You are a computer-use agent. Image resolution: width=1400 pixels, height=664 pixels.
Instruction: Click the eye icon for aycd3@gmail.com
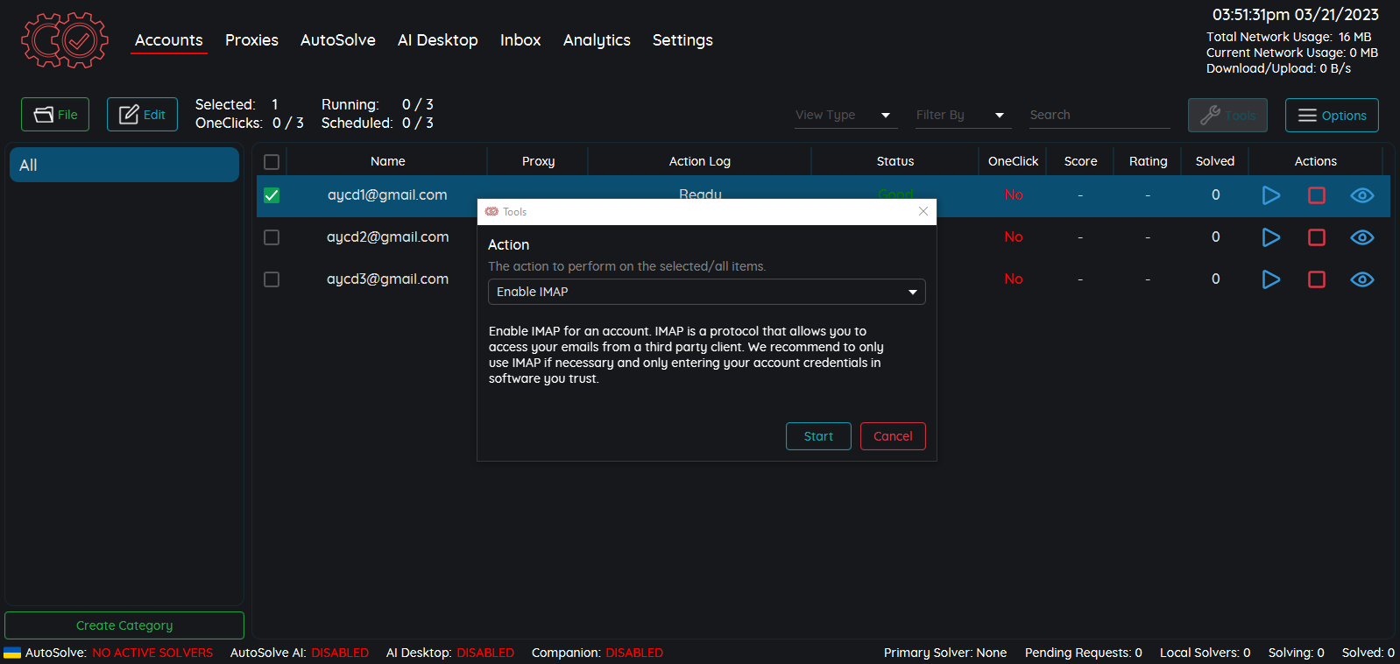point(1361,279)
